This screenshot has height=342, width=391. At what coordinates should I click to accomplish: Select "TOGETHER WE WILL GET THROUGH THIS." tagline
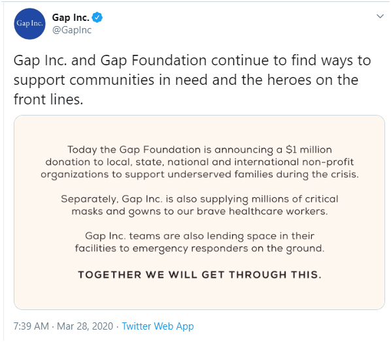(199, 275)
